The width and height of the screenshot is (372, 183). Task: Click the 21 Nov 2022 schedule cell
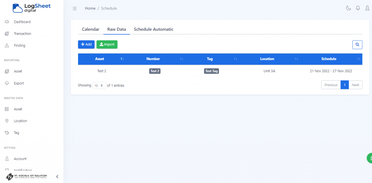click(331, 71)
